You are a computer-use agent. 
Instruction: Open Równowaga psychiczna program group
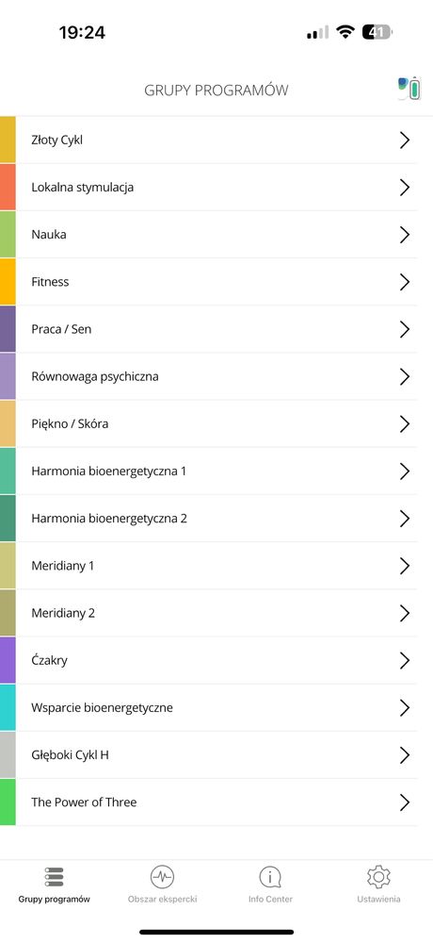click(216, 376)
